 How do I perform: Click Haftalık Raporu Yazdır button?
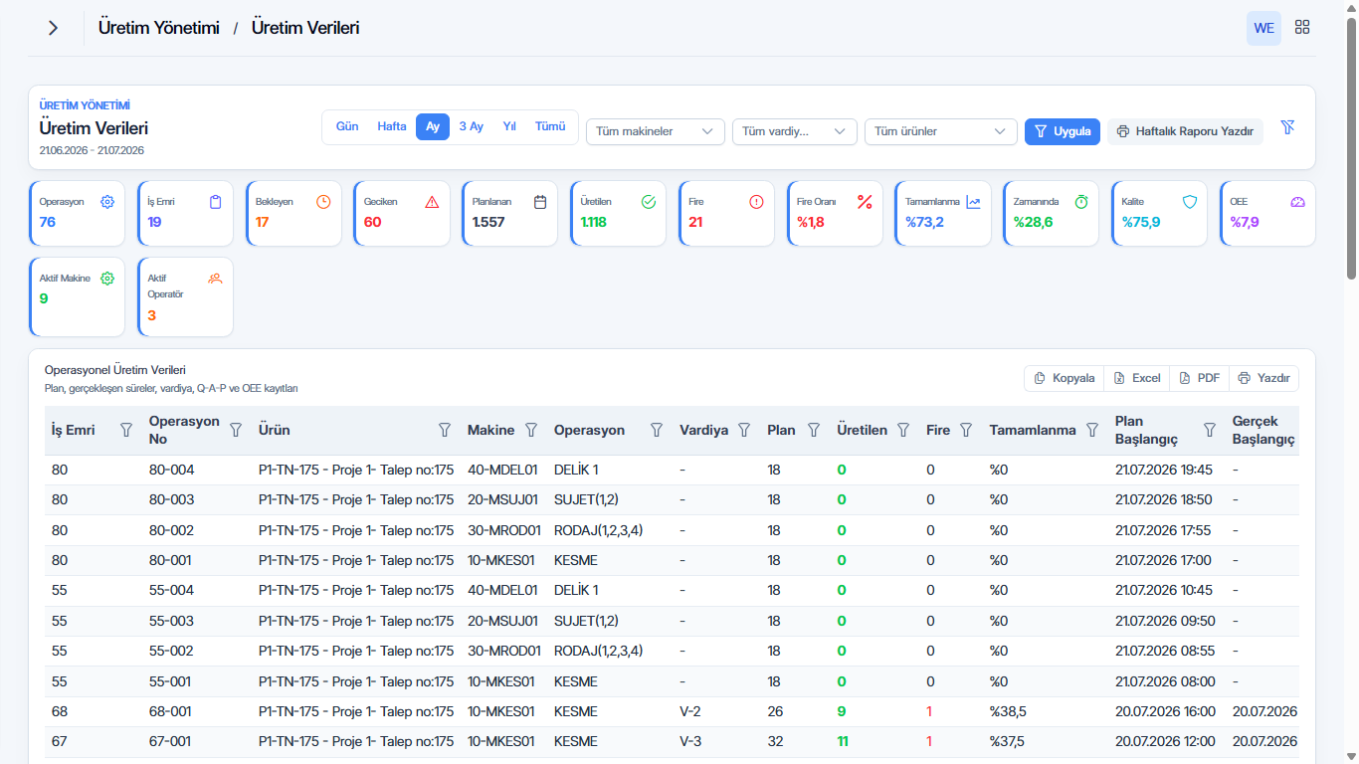point(1185,131)
